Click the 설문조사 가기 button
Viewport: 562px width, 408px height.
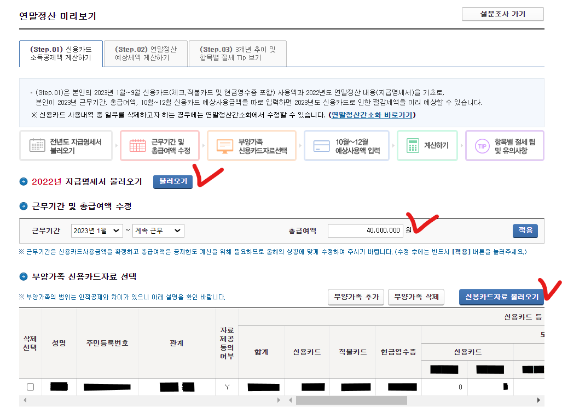pos(502,14)
